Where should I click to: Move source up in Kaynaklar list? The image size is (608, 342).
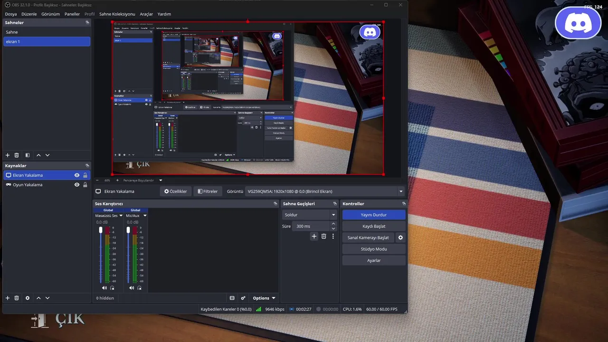(38, 298)
